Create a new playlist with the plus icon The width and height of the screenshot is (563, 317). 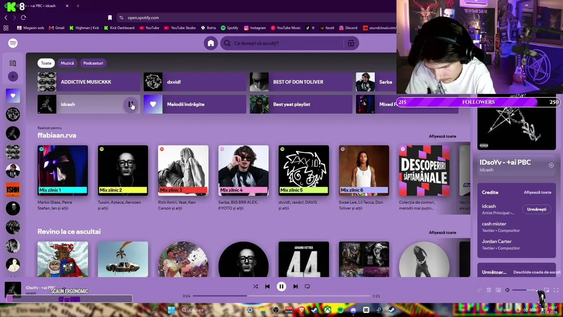coord(13,77)
